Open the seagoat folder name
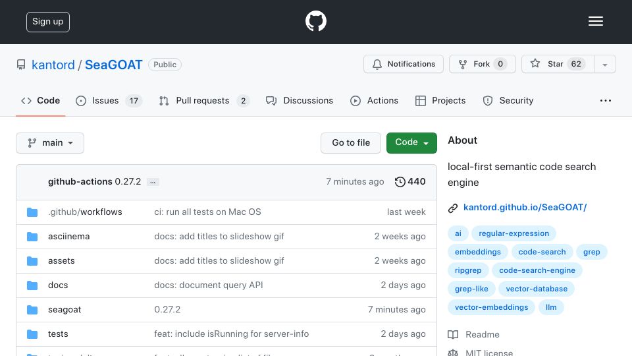Image resolution: width=632 pixels, height=356 pixels. [65, 310]
